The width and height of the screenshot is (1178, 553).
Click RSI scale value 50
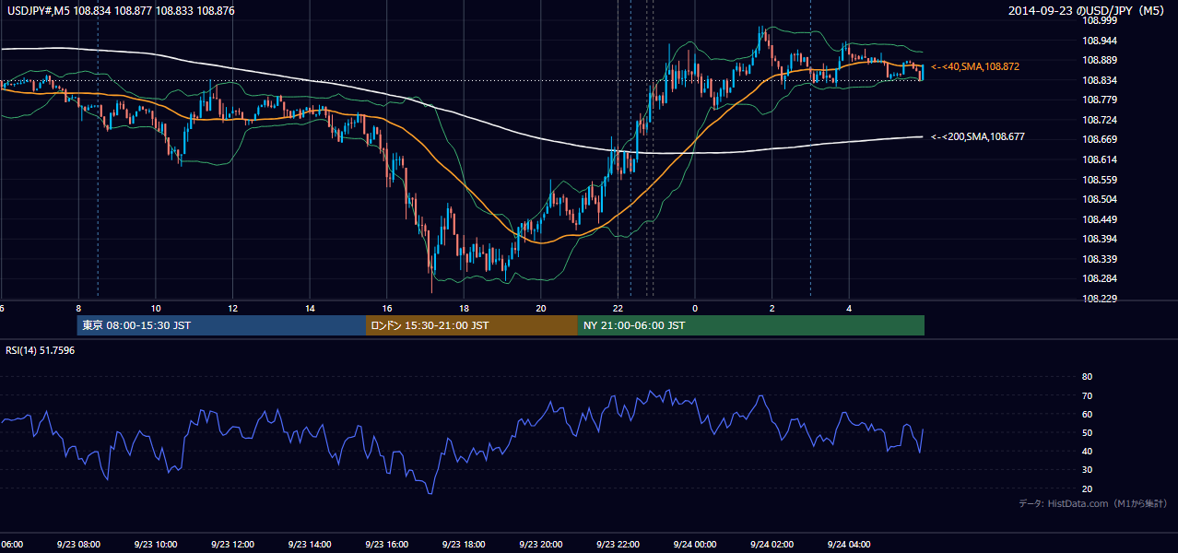1087,432
